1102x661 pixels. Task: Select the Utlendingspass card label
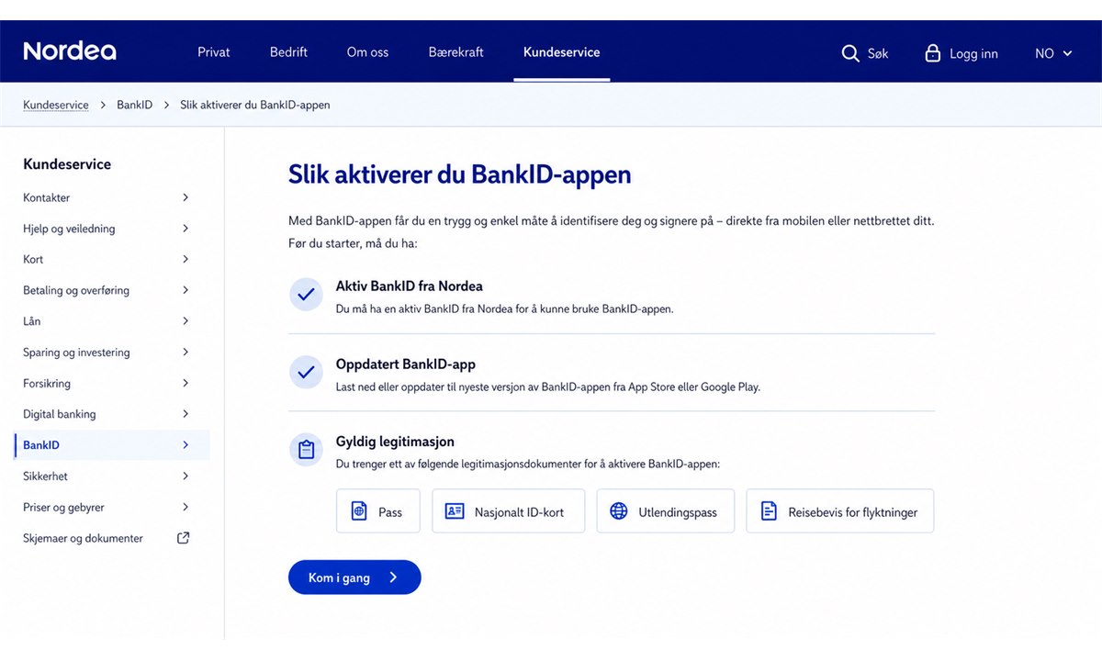tap(678, 512)
